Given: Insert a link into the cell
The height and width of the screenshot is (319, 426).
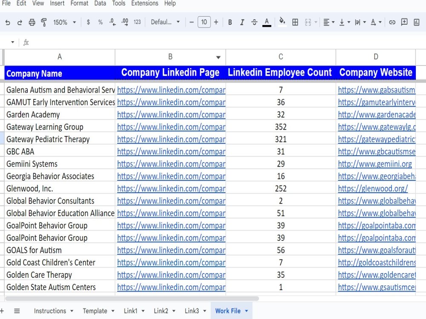Looking at the screenshot, I should 392,22.
